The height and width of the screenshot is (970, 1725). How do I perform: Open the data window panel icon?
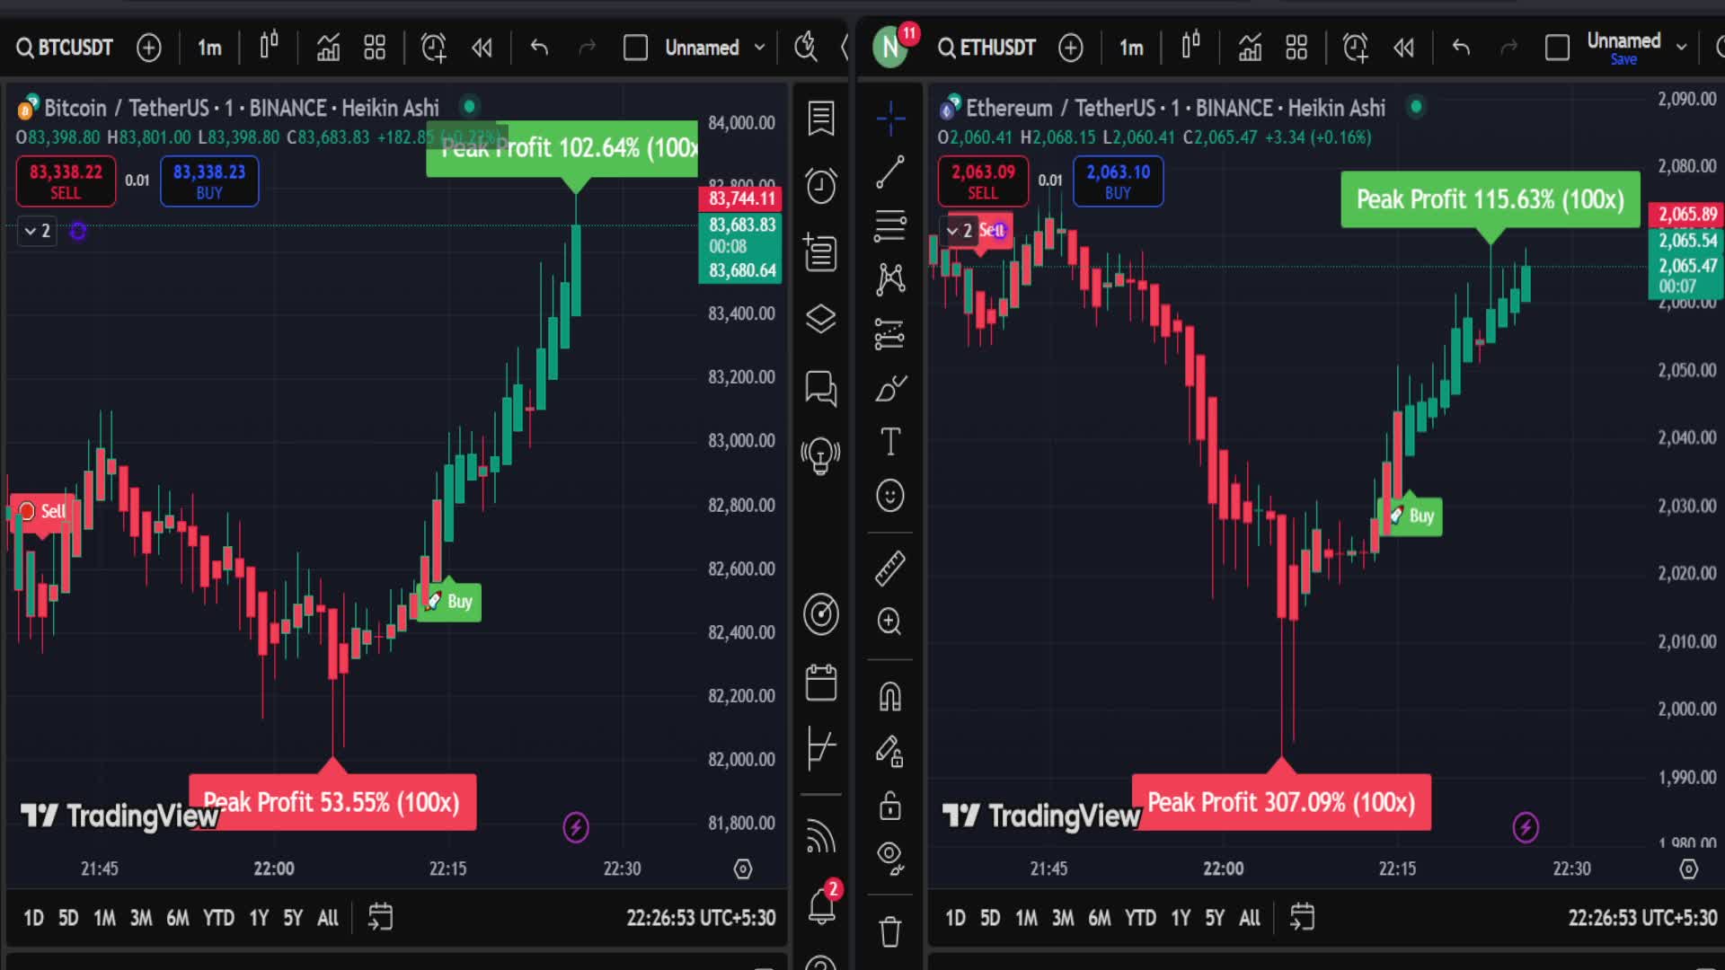click(x=820, y=252)
